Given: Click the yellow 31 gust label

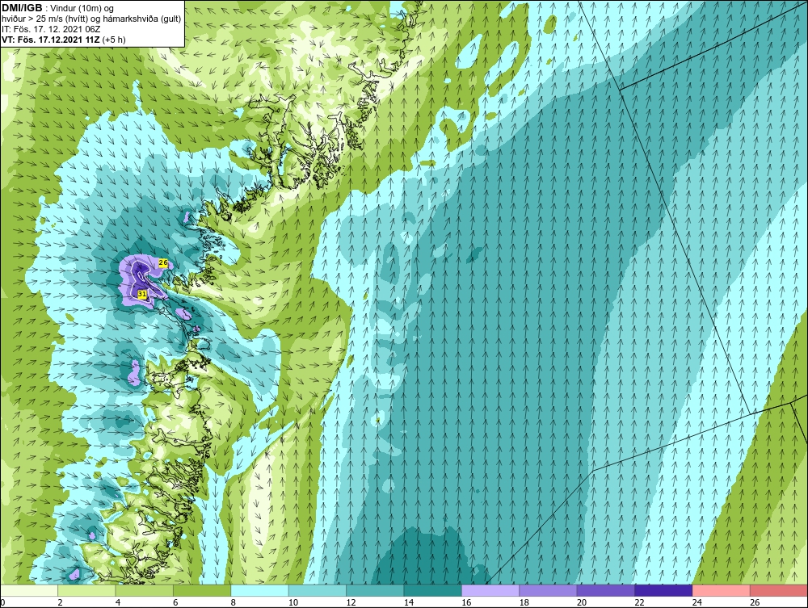Looking at the screenshot, I should (142, 294).
